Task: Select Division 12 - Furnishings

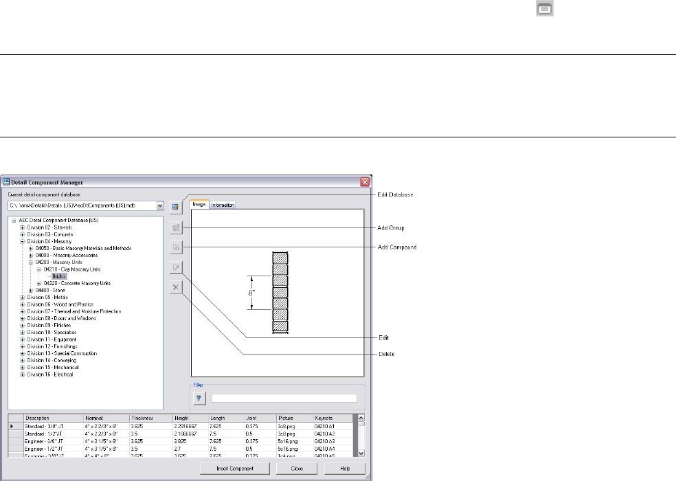Action: (x=52, y=346)
